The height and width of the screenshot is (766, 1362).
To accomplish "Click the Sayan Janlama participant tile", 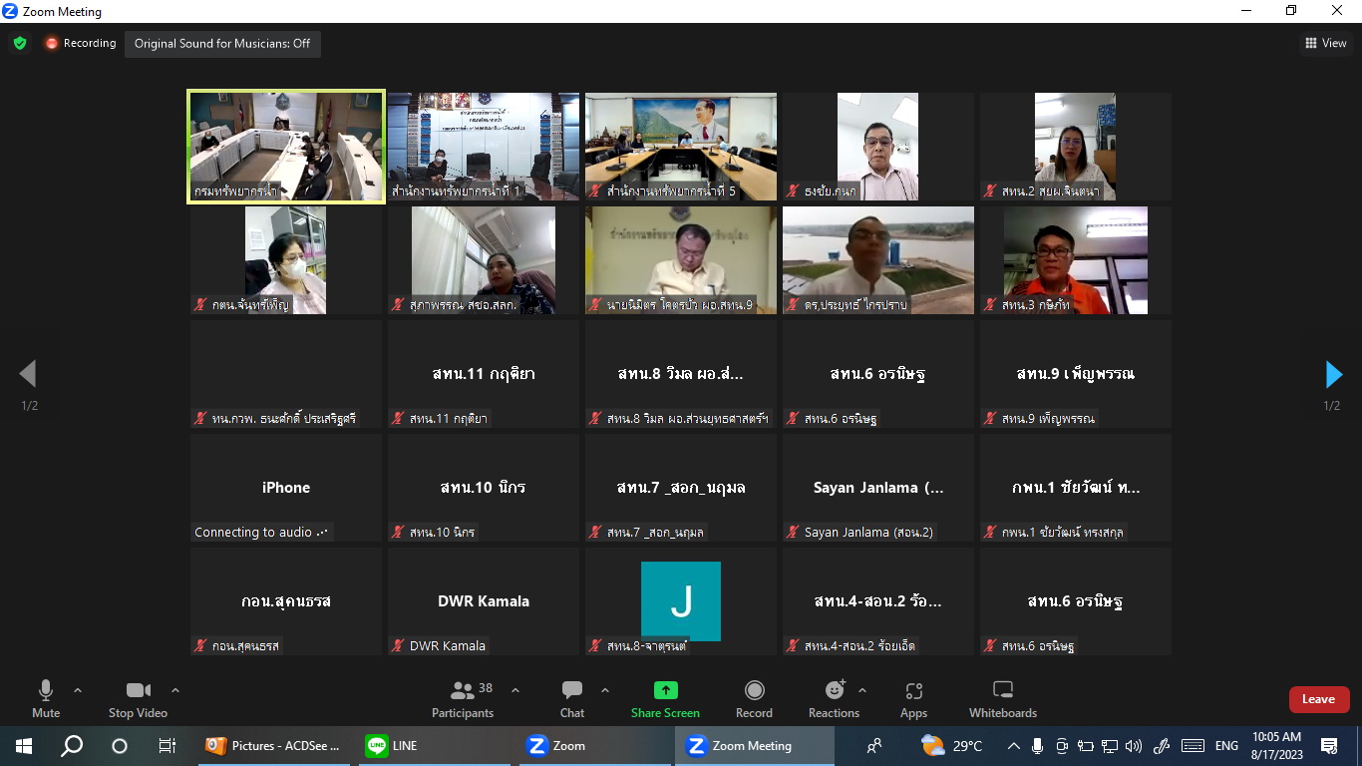I will tap(877, 488).
